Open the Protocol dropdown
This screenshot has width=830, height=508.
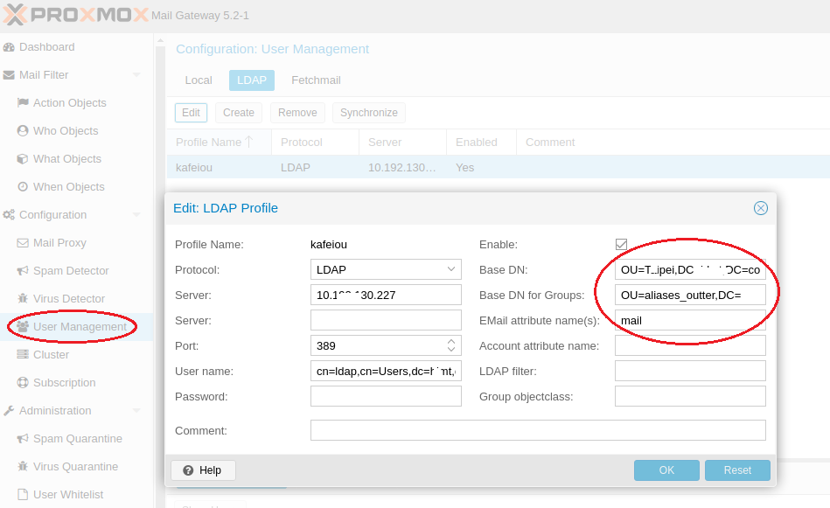pyautogui.click(x=451, y=269)
